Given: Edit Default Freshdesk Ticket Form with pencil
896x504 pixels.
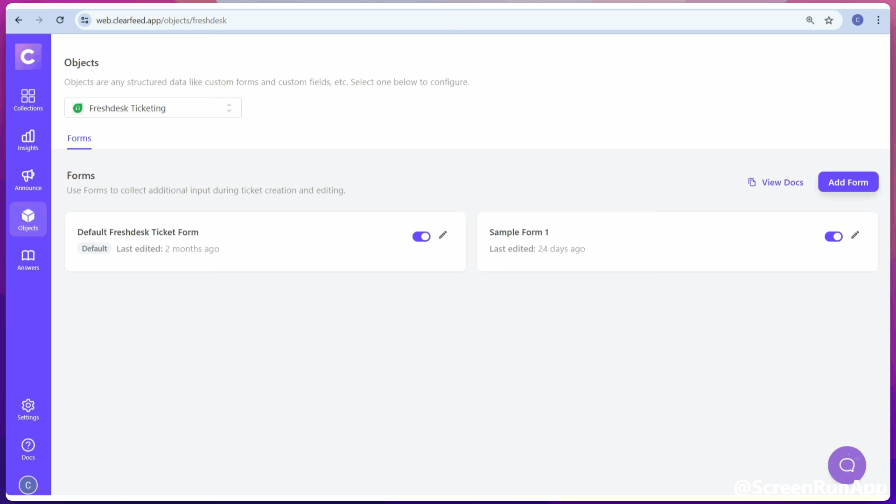Looking at the screenshot, I should click(x=443, y=235).
